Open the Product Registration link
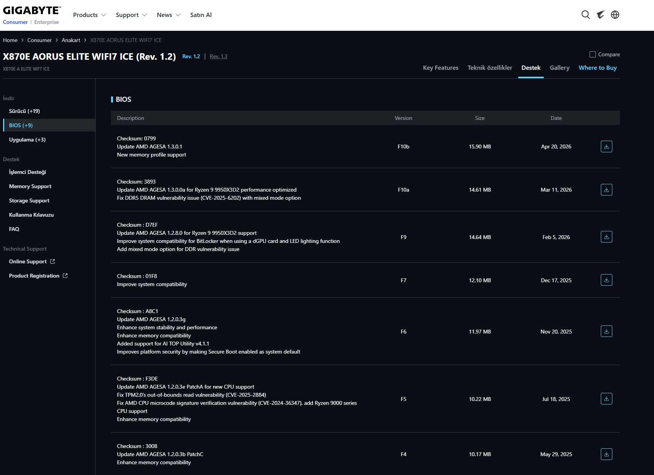 click(x=34, y=276)
